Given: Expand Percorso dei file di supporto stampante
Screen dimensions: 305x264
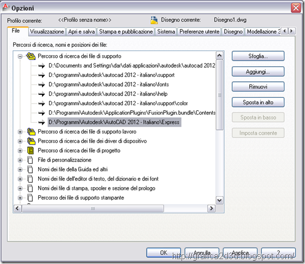Looking at the screenshot, I should pos(20,198).
